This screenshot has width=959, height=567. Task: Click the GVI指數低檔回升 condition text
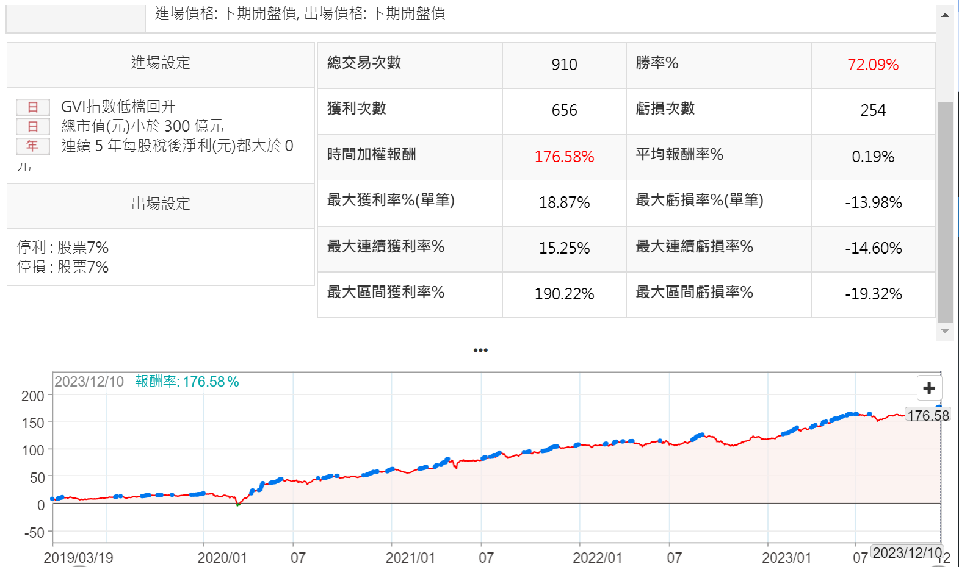tap(118, 107)
